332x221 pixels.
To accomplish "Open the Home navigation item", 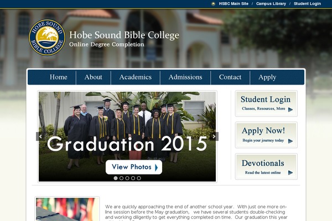I will click(59, 77).
